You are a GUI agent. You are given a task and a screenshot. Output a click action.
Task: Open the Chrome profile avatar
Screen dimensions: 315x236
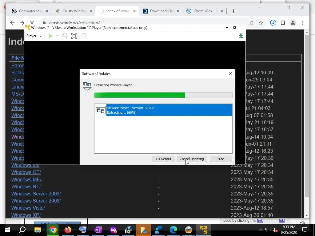(x=293, y=23)
